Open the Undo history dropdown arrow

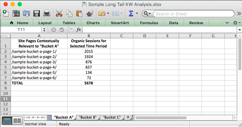point(108,13)
